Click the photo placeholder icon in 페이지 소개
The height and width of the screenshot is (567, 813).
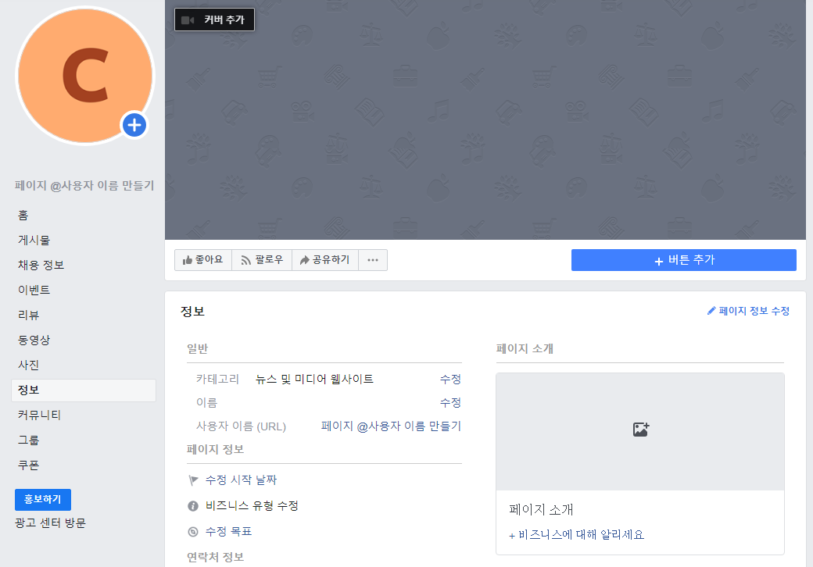[640, 429]
